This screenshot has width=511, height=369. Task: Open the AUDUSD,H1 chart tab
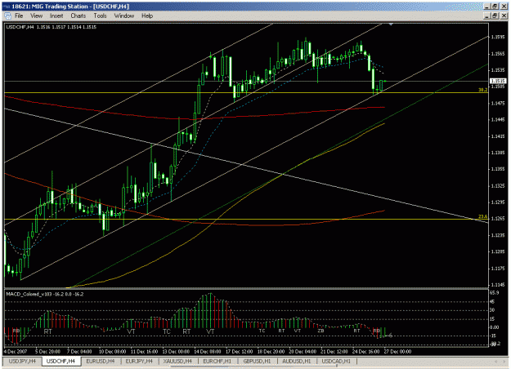pos(297,361)
